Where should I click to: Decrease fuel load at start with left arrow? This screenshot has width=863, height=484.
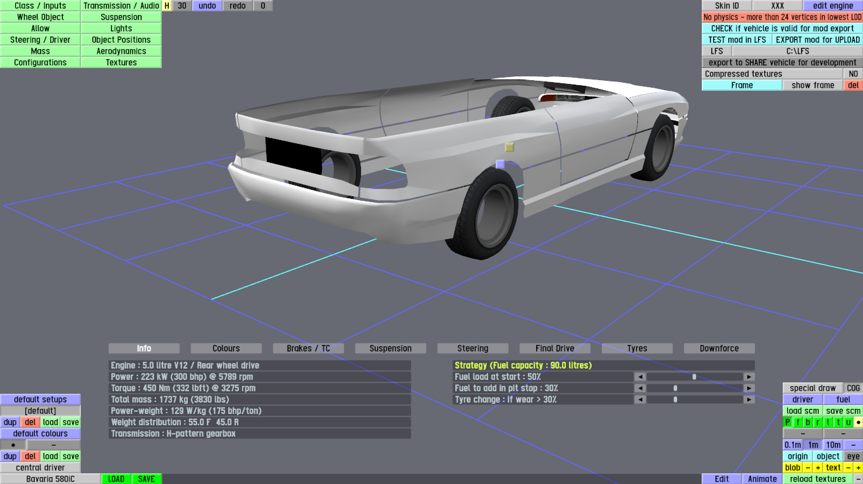640,377
